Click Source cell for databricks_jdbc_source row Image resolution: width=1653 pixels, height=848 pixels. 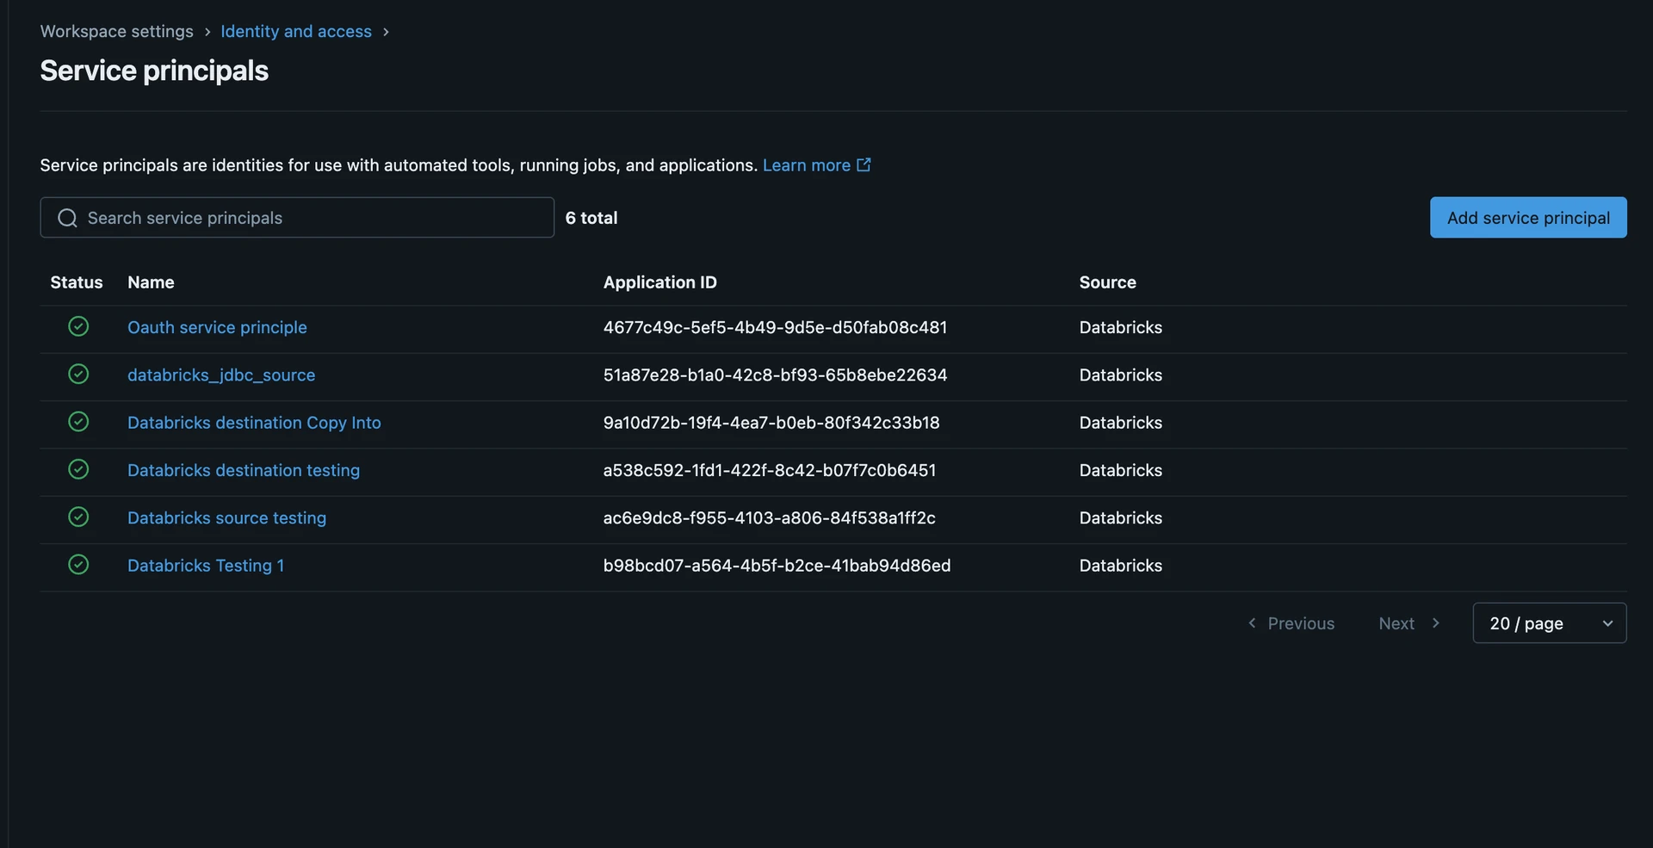coord(1121,374)
